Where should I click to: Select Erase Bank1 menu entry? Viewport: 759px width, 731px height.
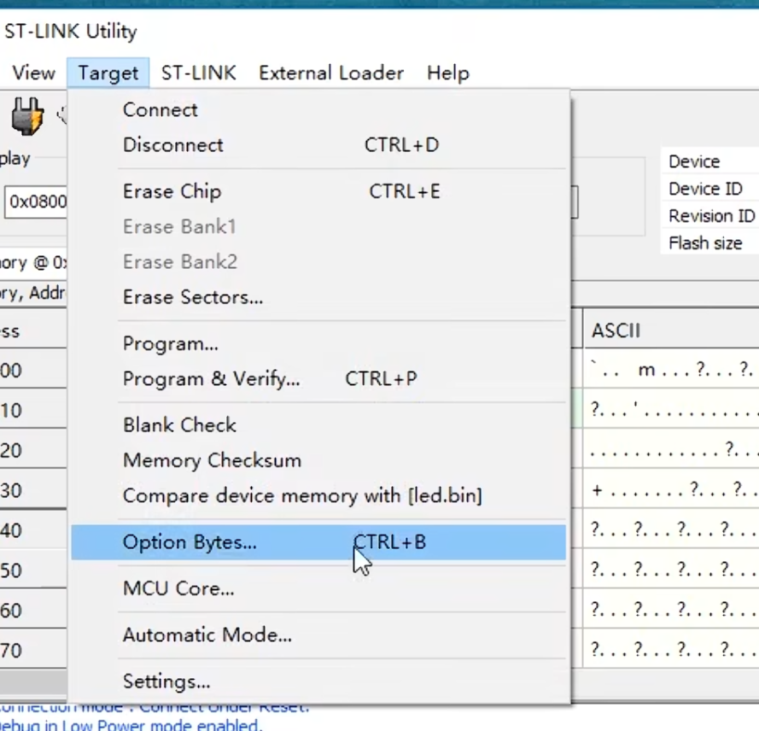pyautogui.click(x=318, y=226)
